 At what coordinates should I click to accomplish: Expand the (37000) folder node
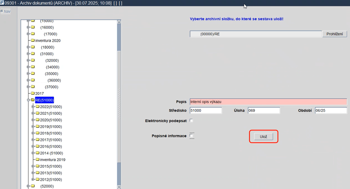[28, 87]
